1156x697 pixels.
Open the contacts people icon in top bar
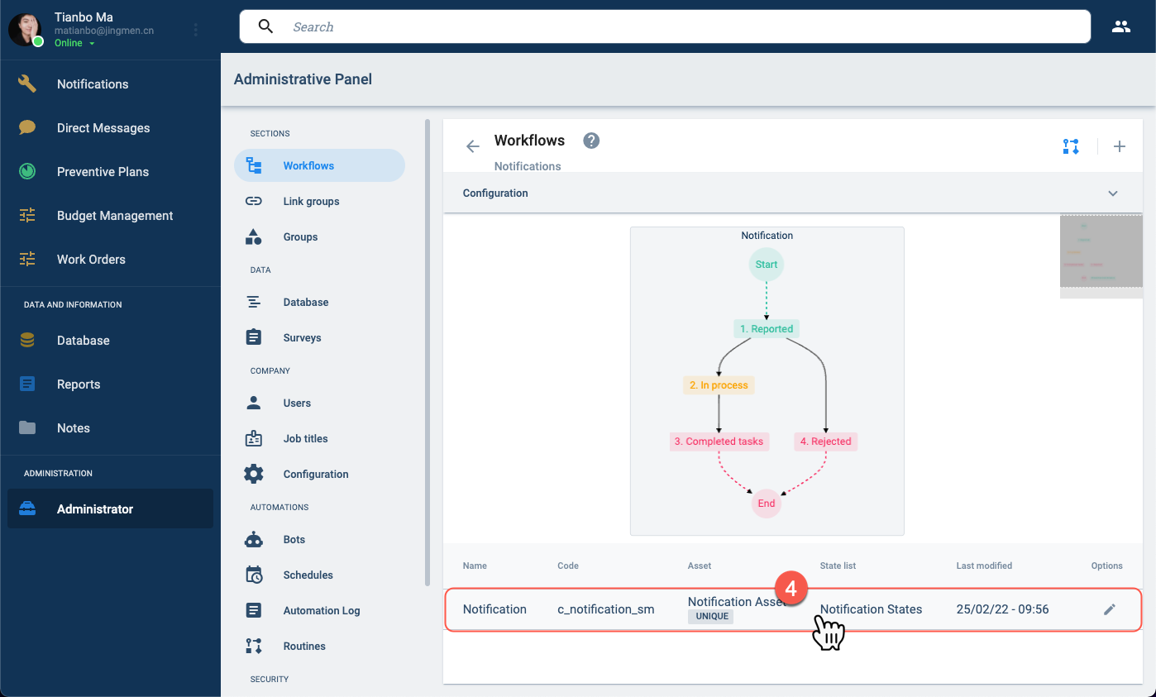pyautogui.click(x=1121, y=26)
